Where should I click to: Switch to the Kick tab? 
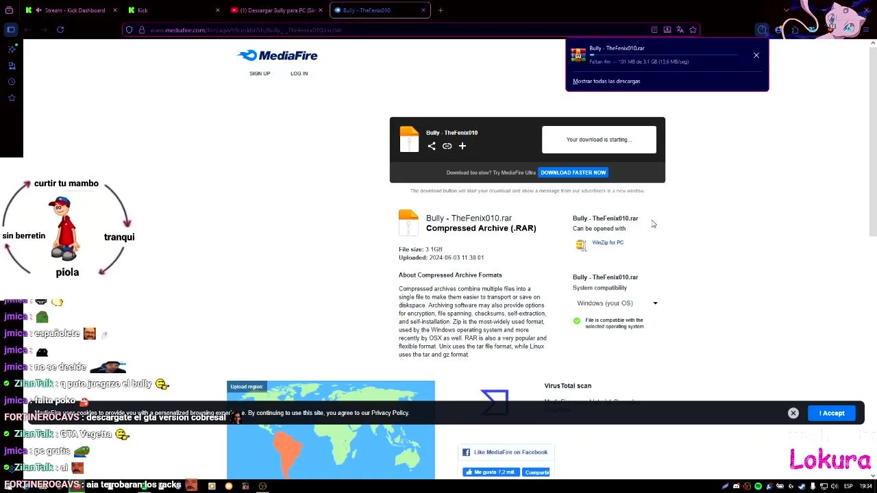tap(175, 10)
